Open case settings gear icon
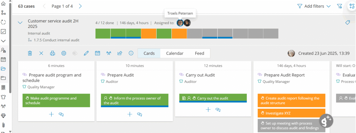 [x=64, y=53]
